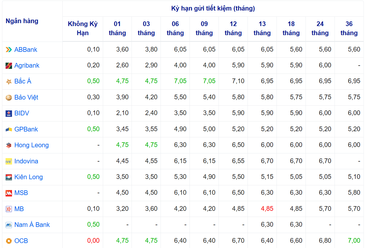The width and height of the screenshot is (365, 248).
Task: Click the OCB logo icon
Action: pos(9,241)
